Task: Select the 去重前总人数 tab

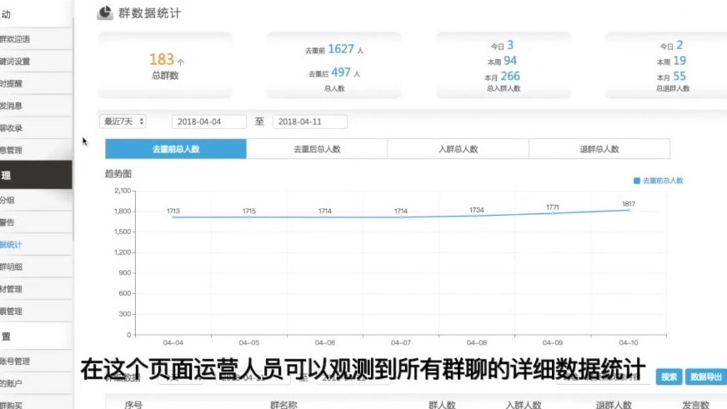Action: (175, 149)
